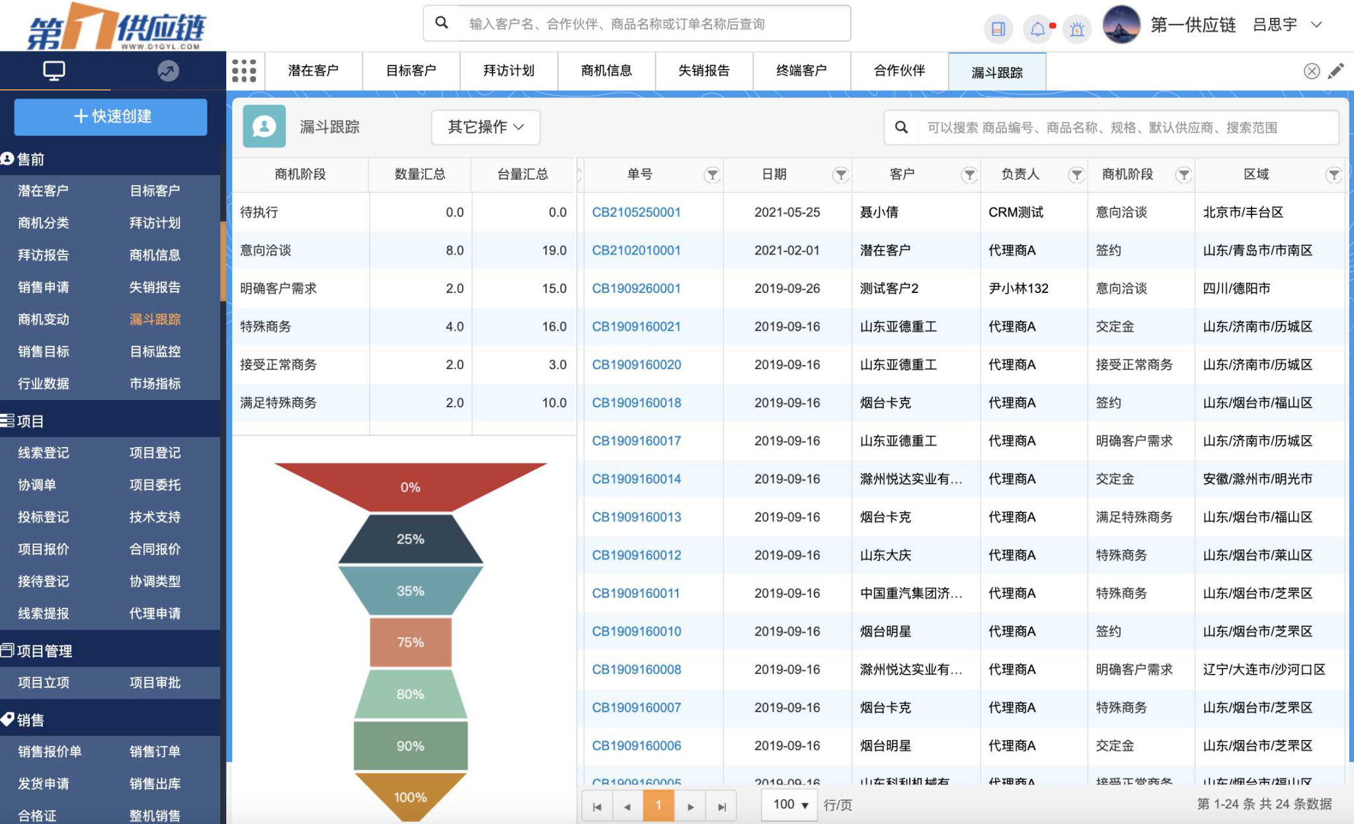Click the alarm light icon in header
Image resolution: width=1354 pixels, height=824 pixels.
tap(1077, 28)
